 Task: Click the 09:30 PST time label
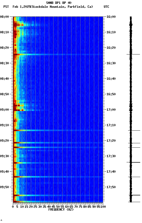click(x=4, y=156)
